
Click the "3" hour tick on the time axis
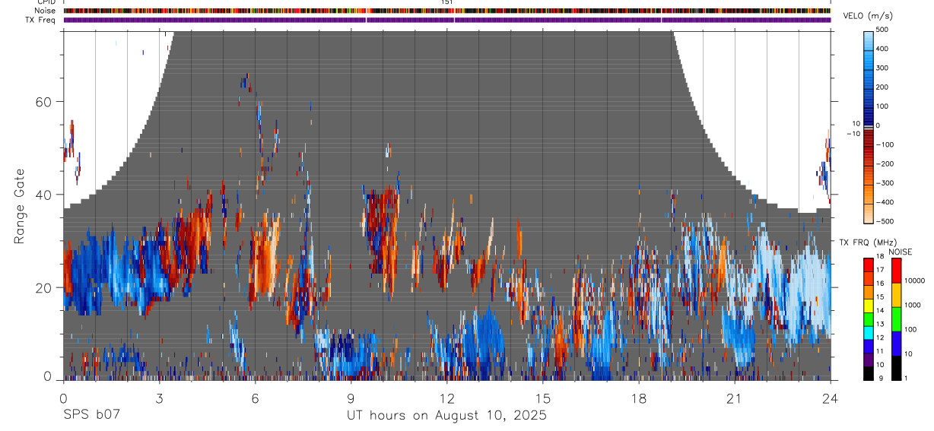160,398
